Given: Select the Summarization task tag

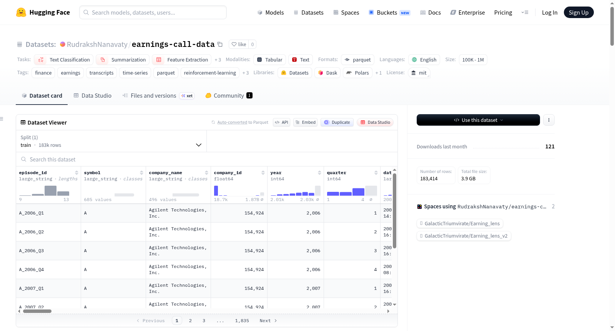Looking at the screenshot, I should tap(123, 60).
